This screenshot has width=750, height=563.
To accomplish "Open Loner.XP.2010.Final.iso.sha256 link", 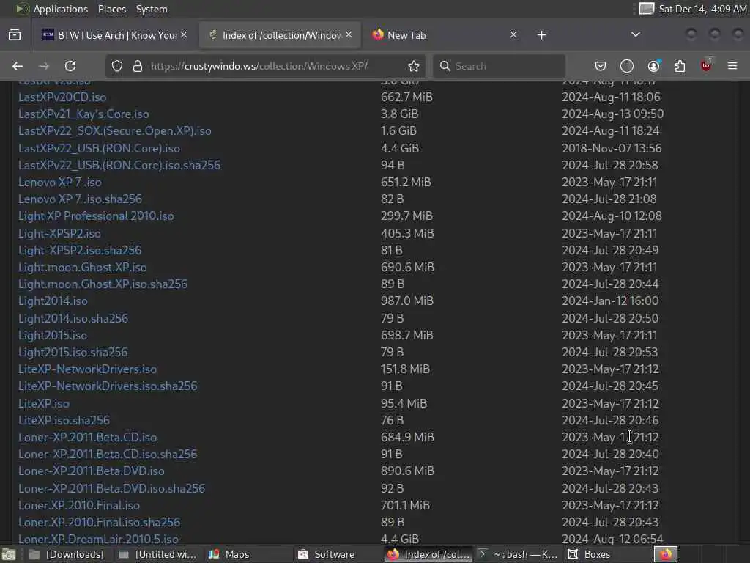I will (x=99, y=522).
